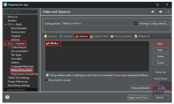Select Paths and Symbols tree item
This screenshot has height=104, width=174.
pyautogui.click(x=21, y=70)
